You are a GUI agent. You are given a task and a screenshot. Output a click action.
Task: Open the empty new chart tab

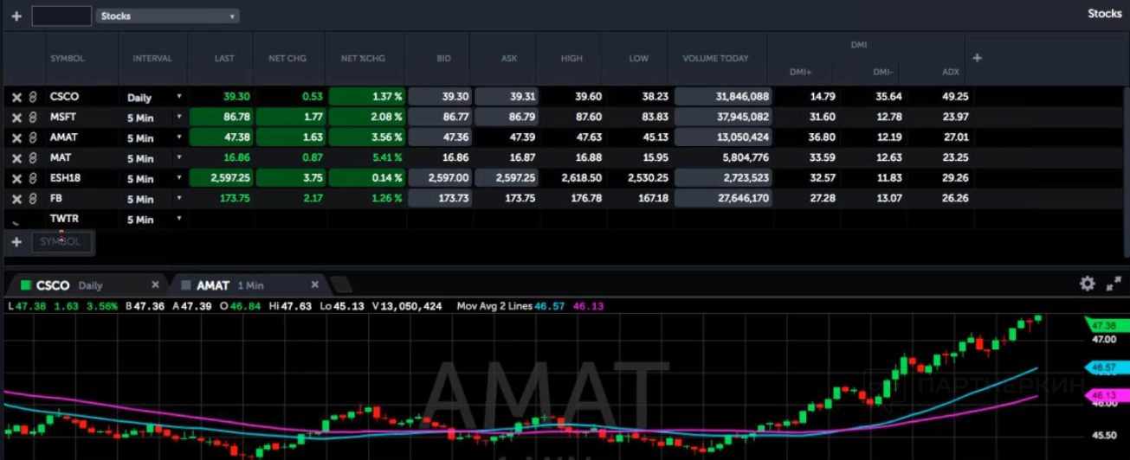[x=341, y=284]
